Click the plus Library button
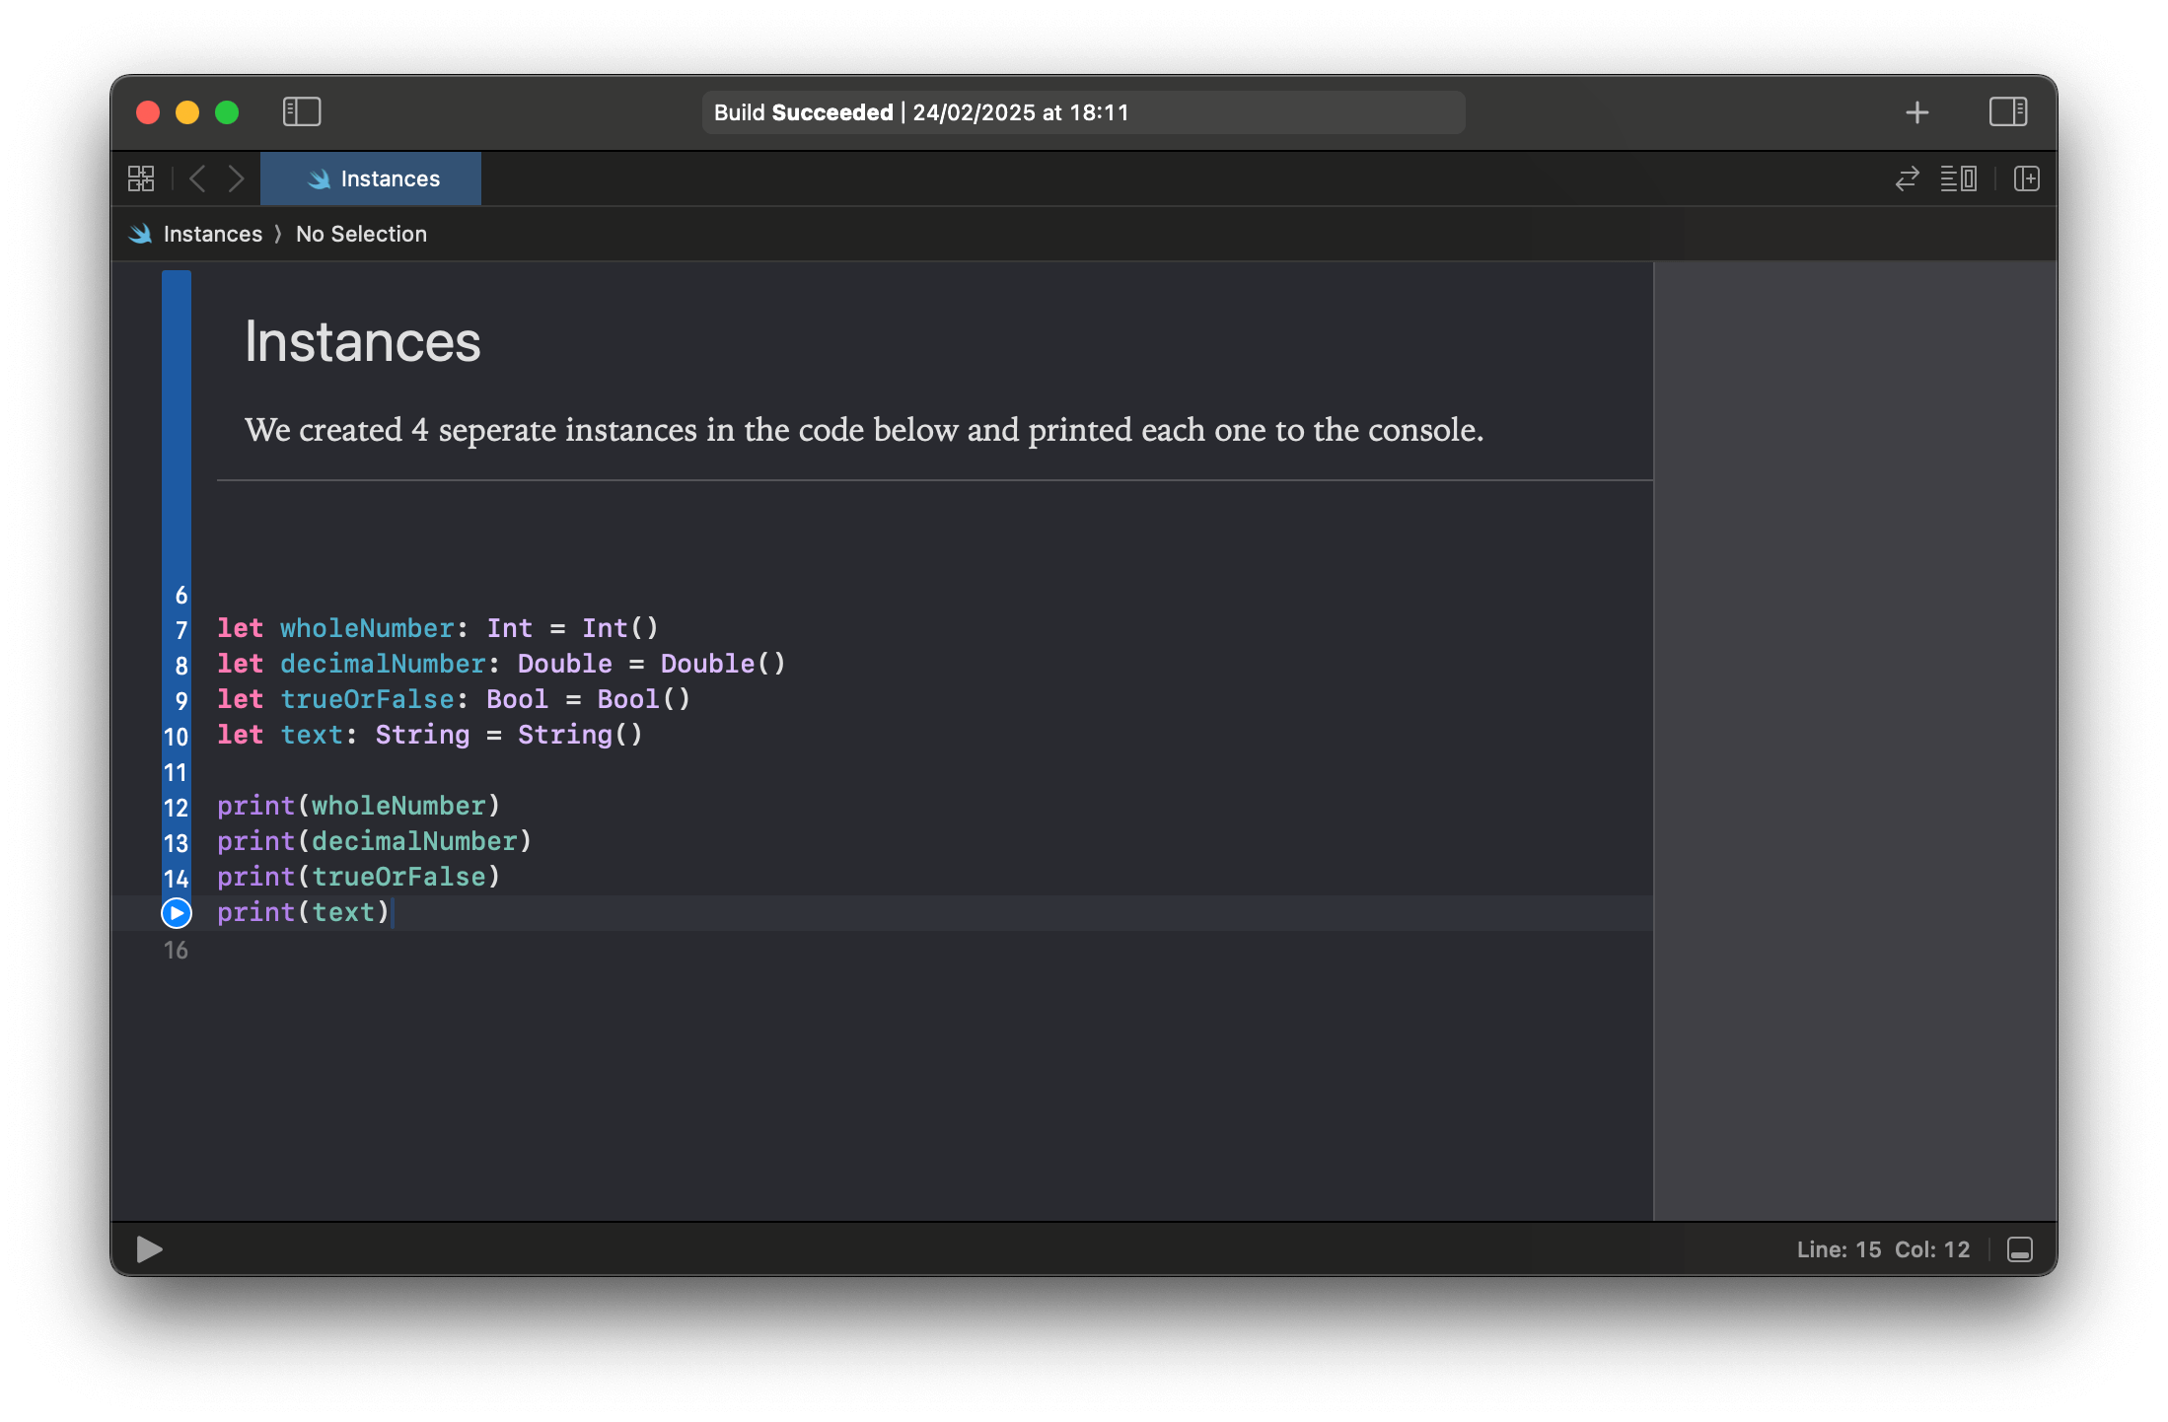 coord(1916,112)
